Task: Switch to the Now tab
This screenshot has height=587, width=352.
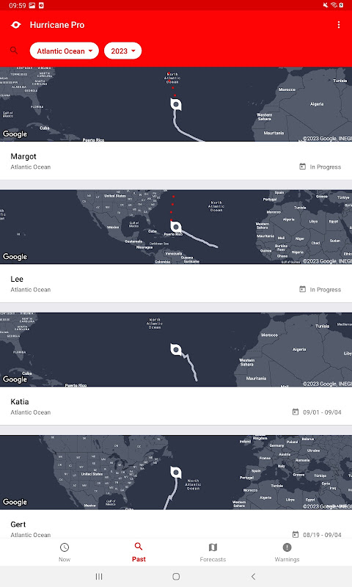Action: coord(65,553)
